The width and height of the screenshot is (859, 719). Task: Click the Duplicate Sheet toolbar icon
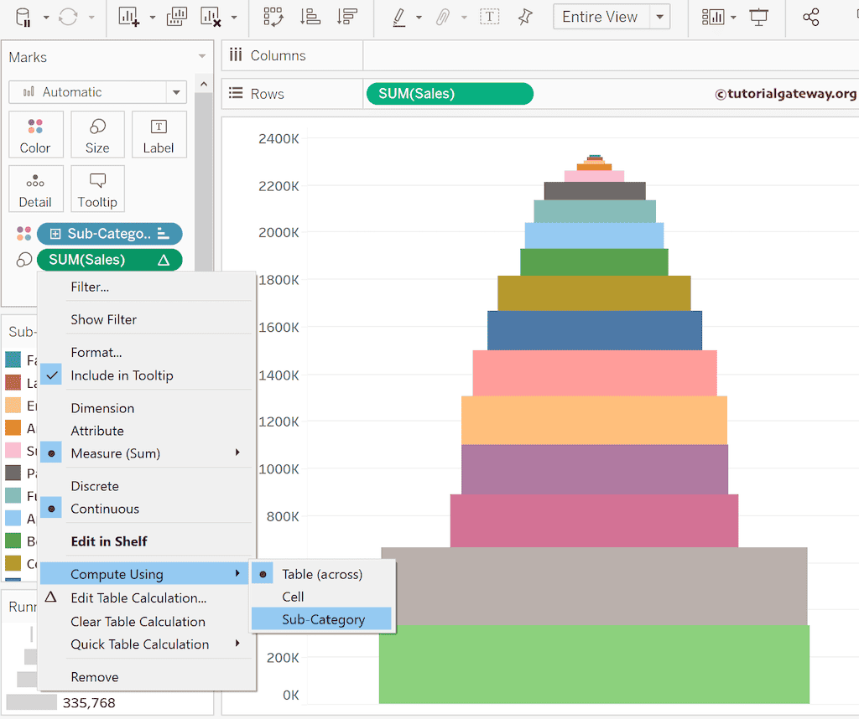[177, 17]
